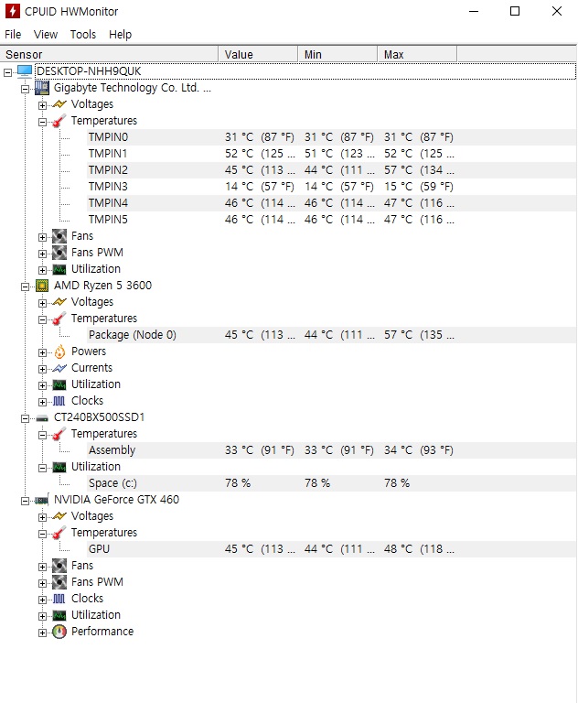Click motherboard Fans PWM fan icon
Screen dimensions: 578x703
click(x=59, y=253)
